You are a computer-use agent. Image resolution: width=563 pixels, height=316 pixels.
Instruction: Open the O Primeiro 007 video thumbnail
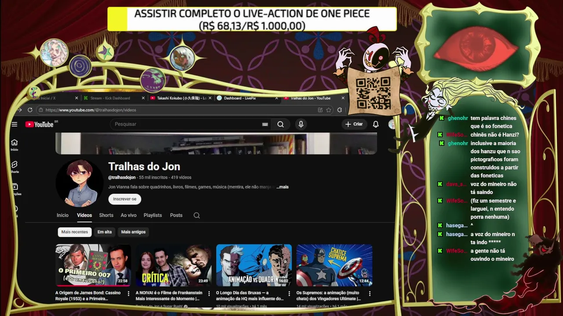pos(93,265)
